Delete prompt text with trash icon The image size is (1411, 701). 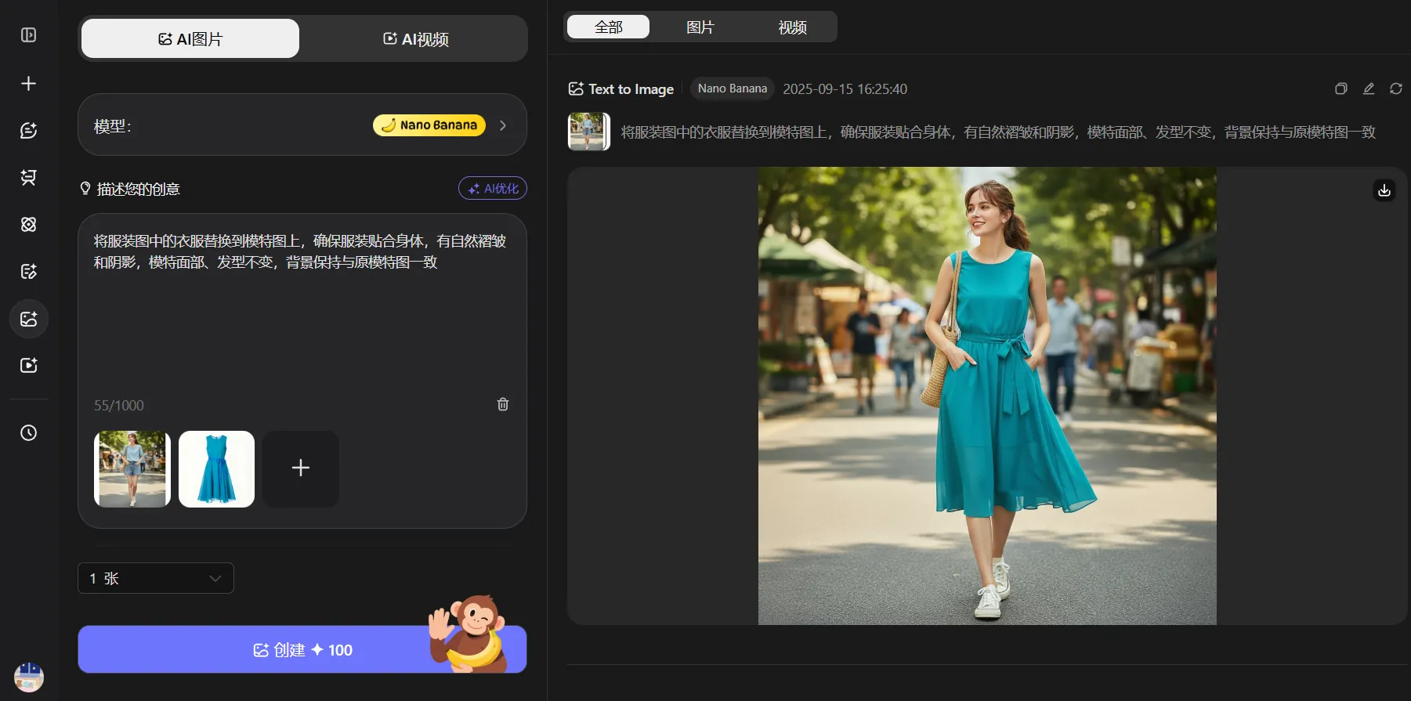pos(503,404)
